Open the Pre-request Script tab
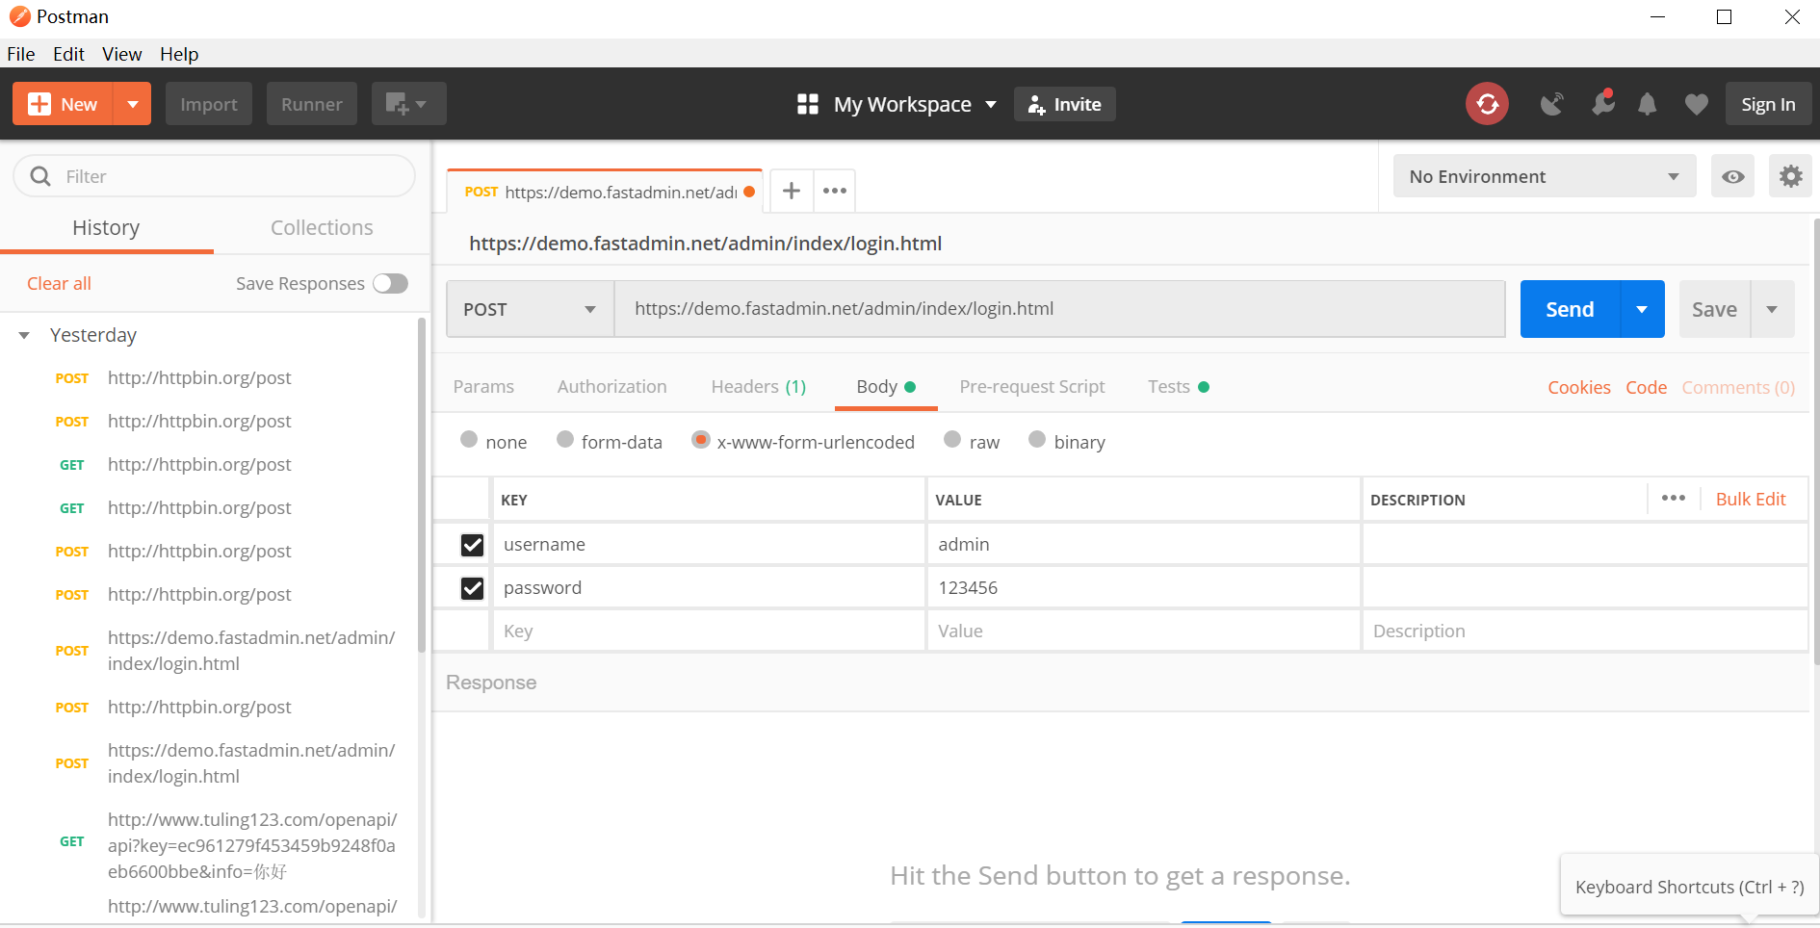Image resolution: width=1820 pixels, height=928 pixels. [1032, 386]
